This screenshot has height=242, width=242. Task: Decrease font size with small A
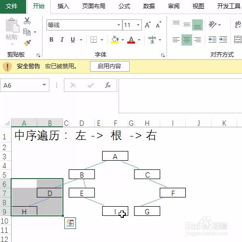[x=158, y=25]
